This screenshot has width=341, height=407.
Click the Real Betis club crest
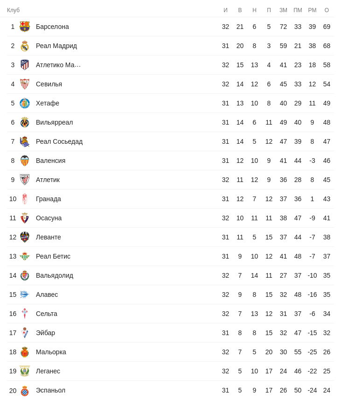point(25,256)
